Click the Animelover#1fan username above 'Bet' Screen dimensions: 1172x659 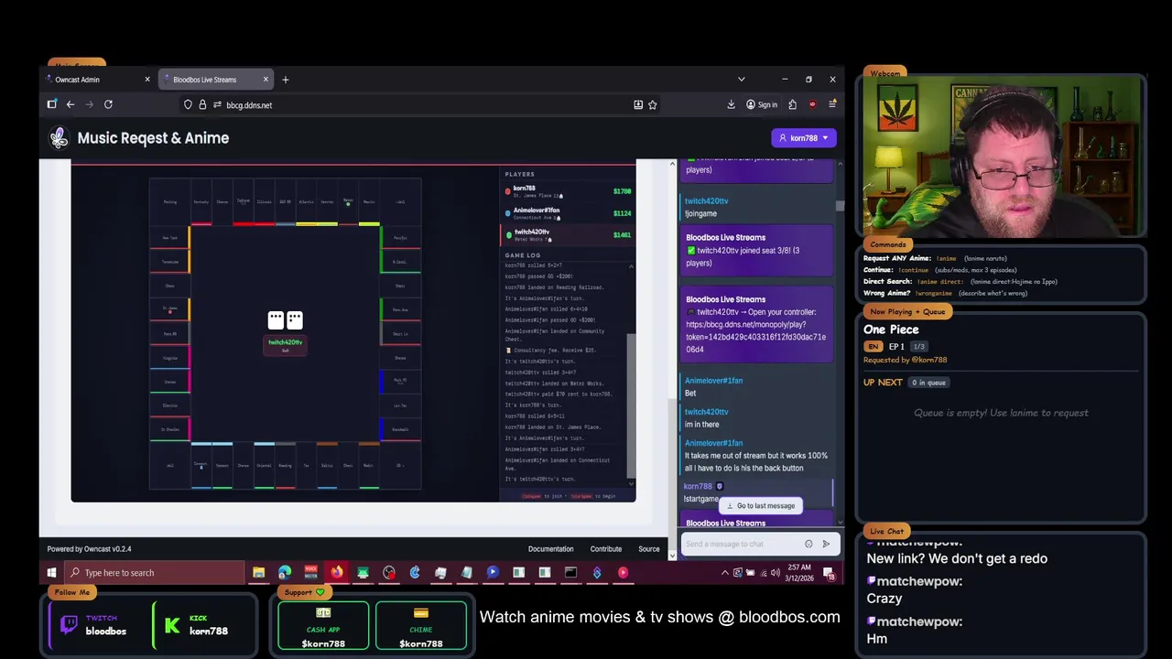(713, 381)
